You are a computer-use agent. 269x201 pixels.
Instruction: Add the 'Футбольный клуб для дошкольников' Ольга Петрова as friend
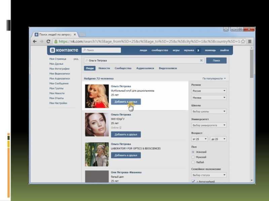126,102
